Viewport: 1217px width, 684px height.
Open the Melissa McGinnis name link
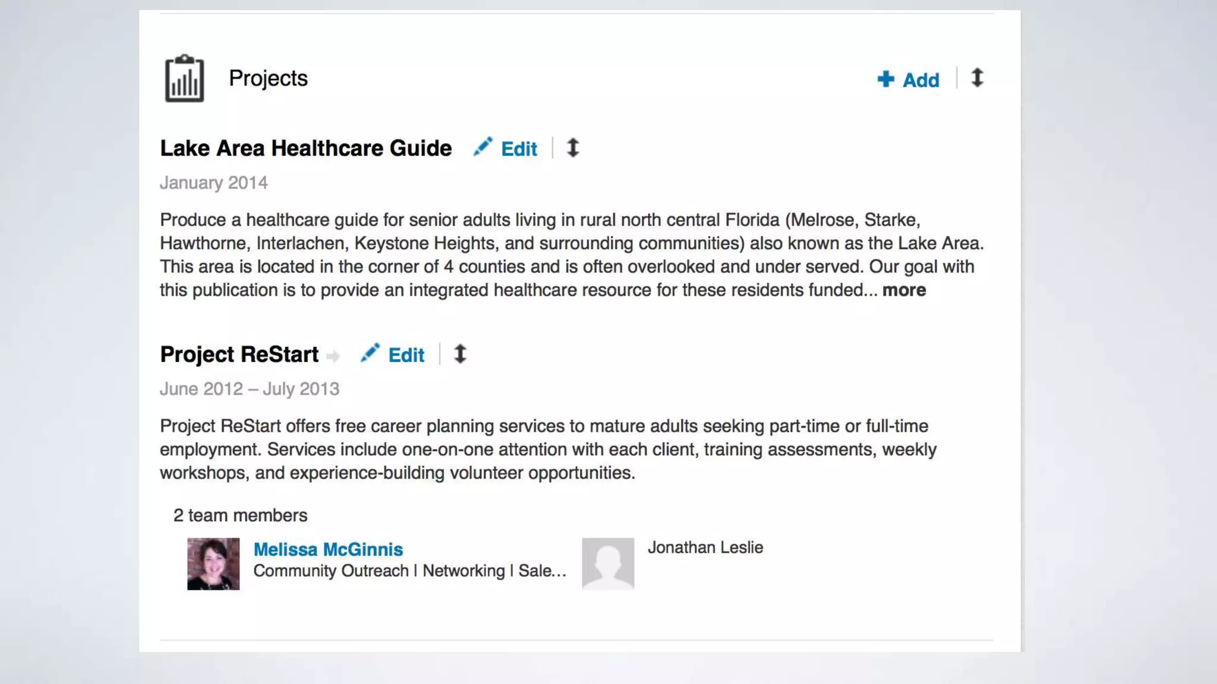[328, 549]
